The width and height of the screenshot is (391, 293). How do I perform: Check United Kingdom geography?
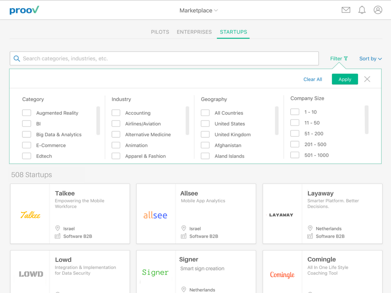(x=205, y=135)
